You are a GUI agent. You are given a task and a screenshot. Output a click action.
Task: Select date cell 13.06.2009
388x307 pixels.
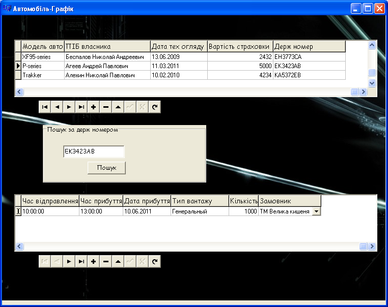(x=179, y=57)
